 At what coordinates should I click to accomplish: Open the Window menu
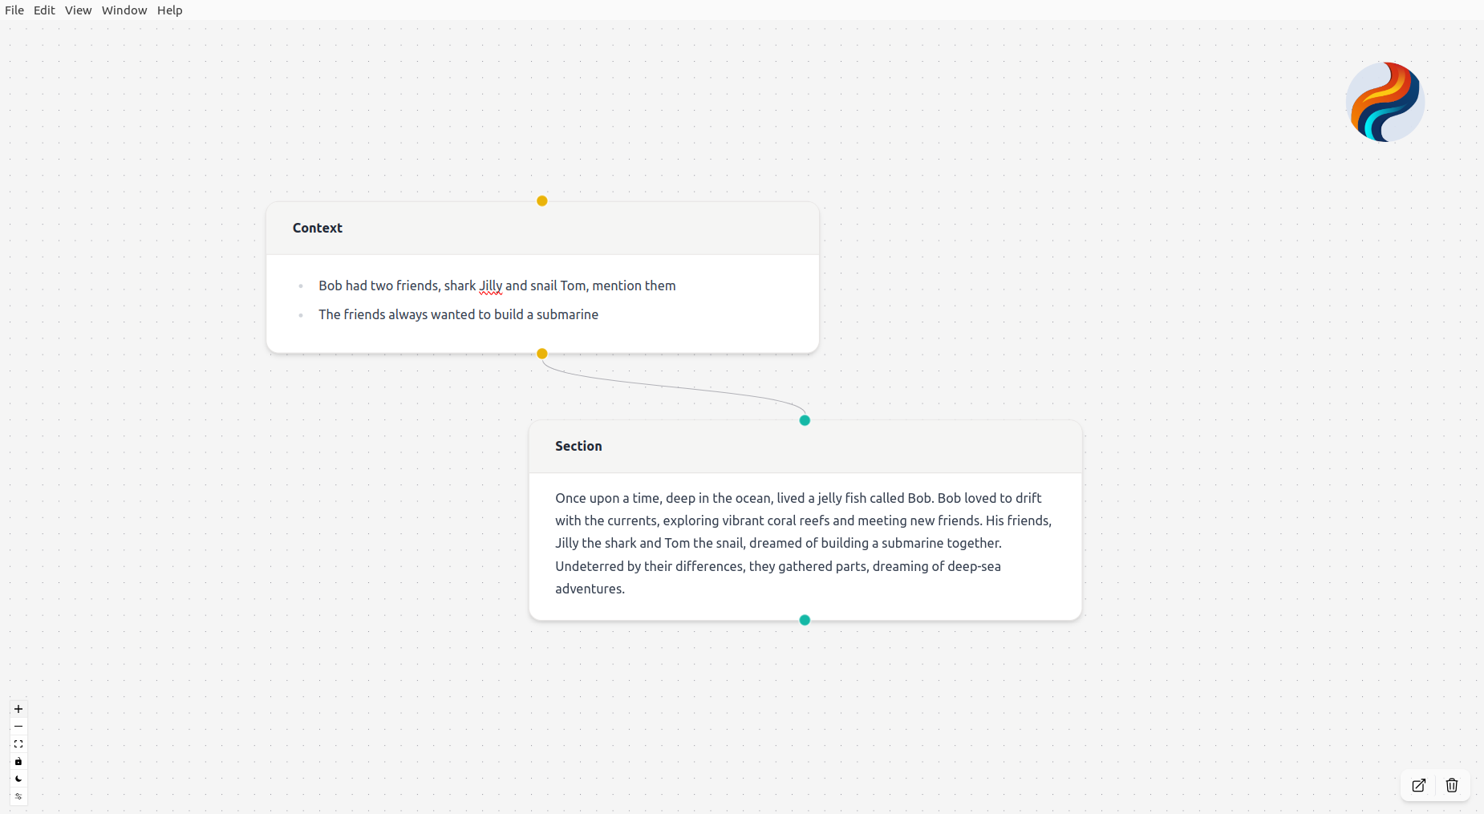pyautogui.click(x=124, y=10)
